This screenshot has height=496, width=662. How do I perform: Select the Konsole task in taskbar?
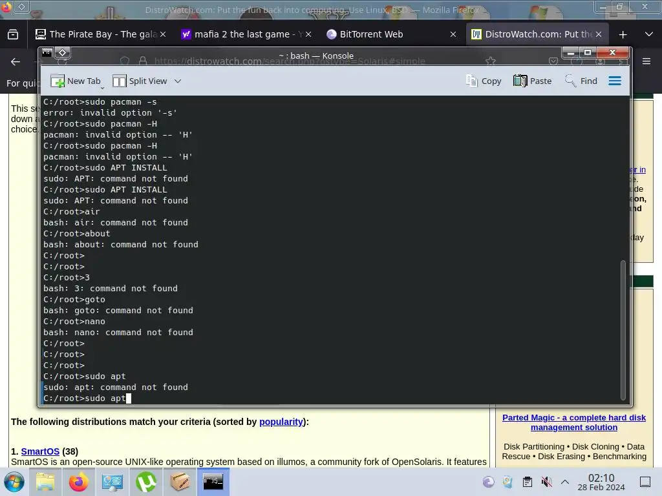[213, 482]
